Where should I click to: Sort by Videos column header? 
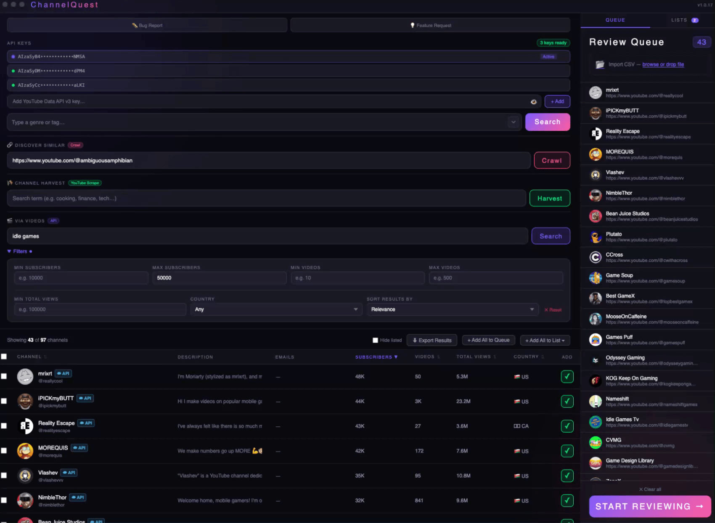pyautogui.click(x=427, y=357)
